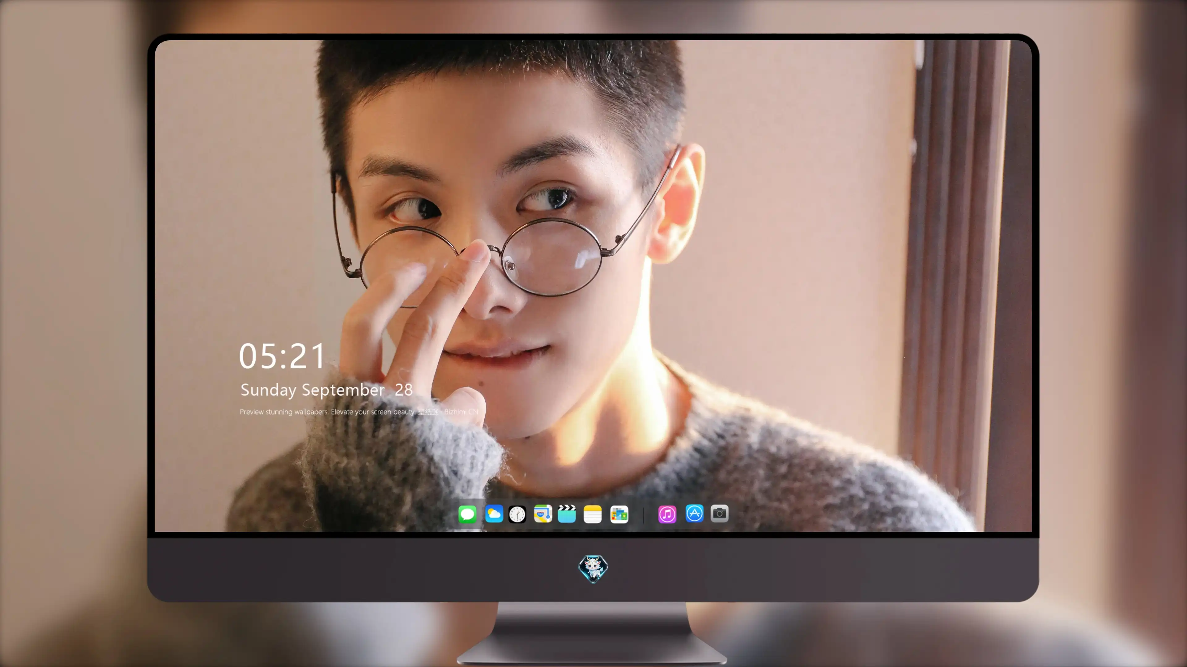Launch the Maps app from the dock

click(x=543, y=514)
